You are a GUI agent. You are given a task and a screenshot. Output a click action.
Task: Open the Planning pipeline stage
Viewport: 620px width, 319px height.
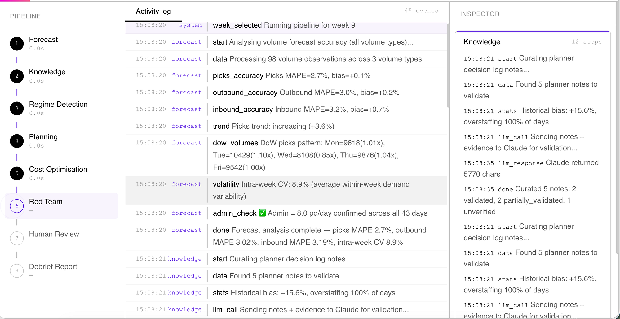coord(61,141)
